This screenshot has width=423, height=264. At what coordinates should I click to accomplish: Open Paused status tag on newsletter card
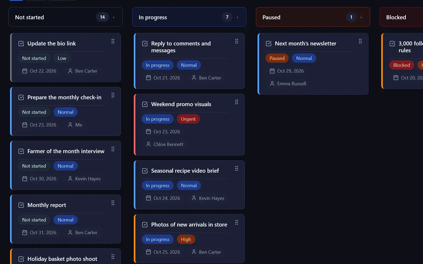(277, 58)
